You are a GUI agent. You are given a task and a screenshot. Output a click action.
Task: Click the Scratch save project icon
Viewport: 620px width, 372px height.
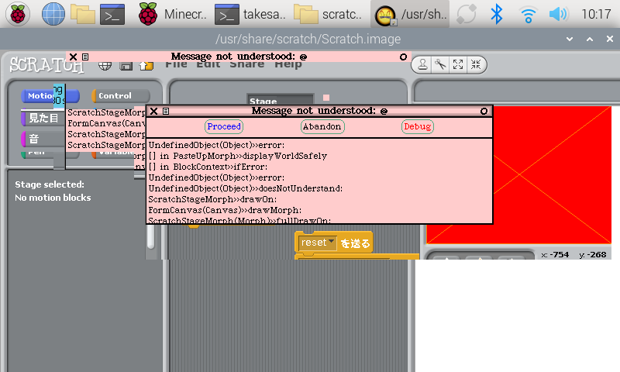126,66
